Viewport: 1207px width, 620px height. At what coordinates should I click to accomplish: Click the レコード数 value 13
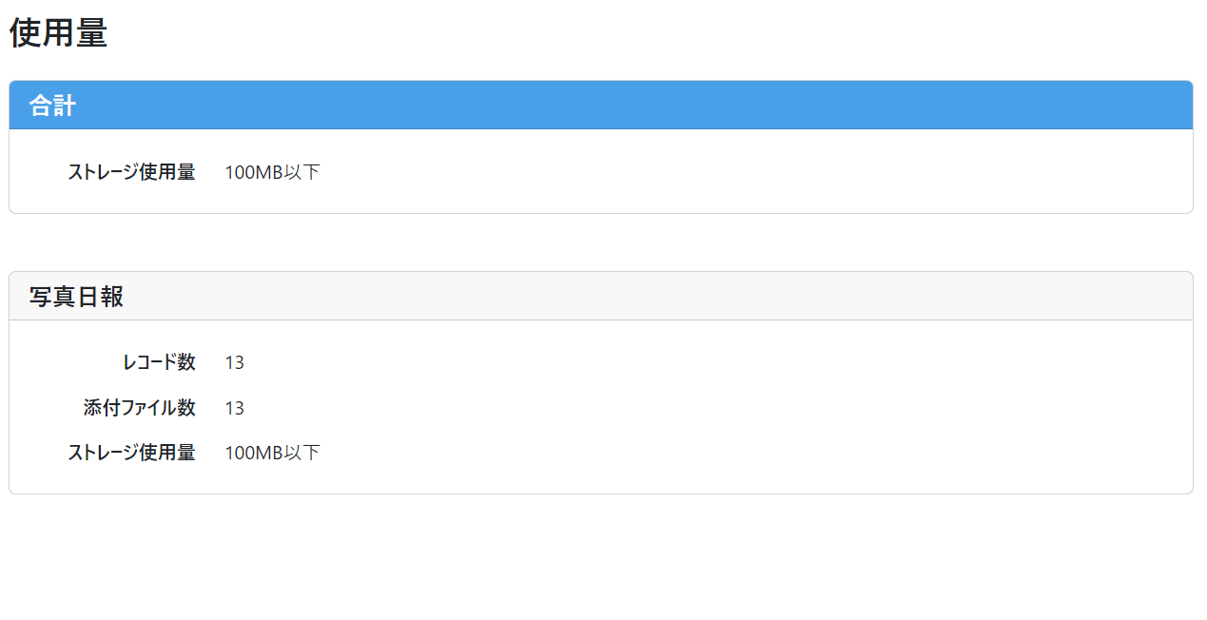tap(234, 362)
